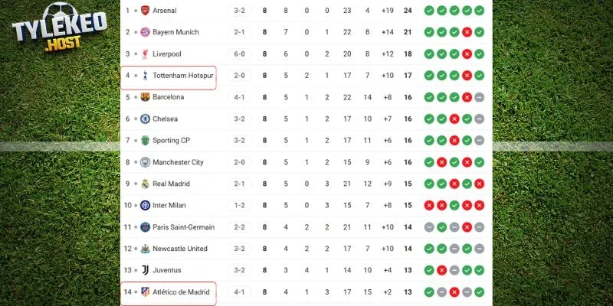Click the gray draw icon in Barcelona's form

tap(479, 97)
